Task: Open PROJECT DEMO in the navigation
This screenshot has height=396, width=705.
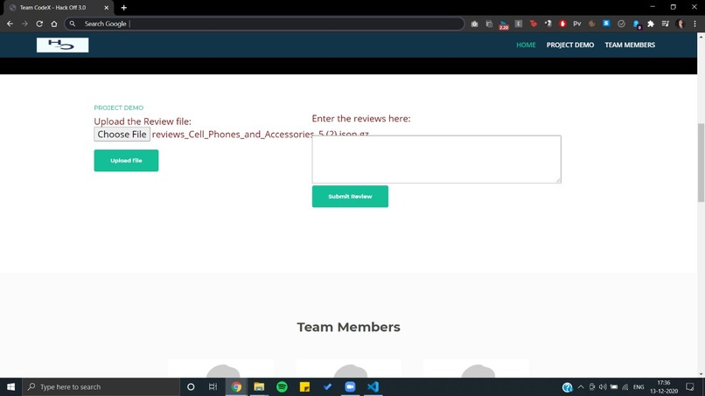Action: click(x=570, y=45)
